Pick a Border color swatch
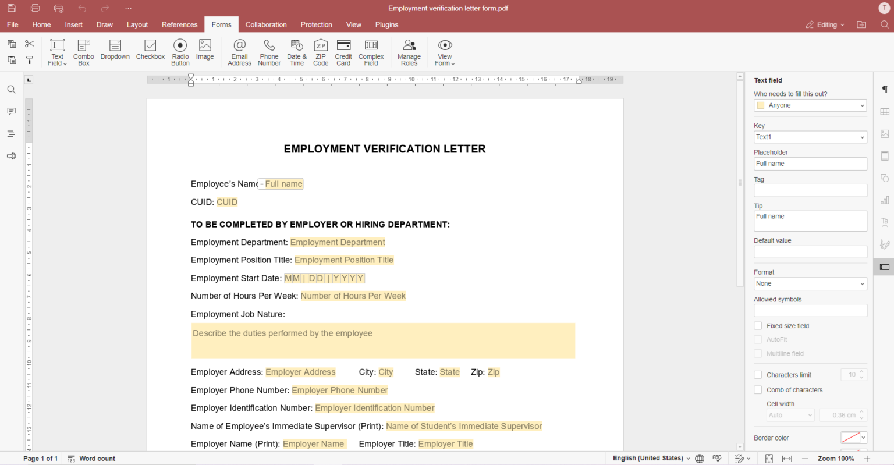 850,438
